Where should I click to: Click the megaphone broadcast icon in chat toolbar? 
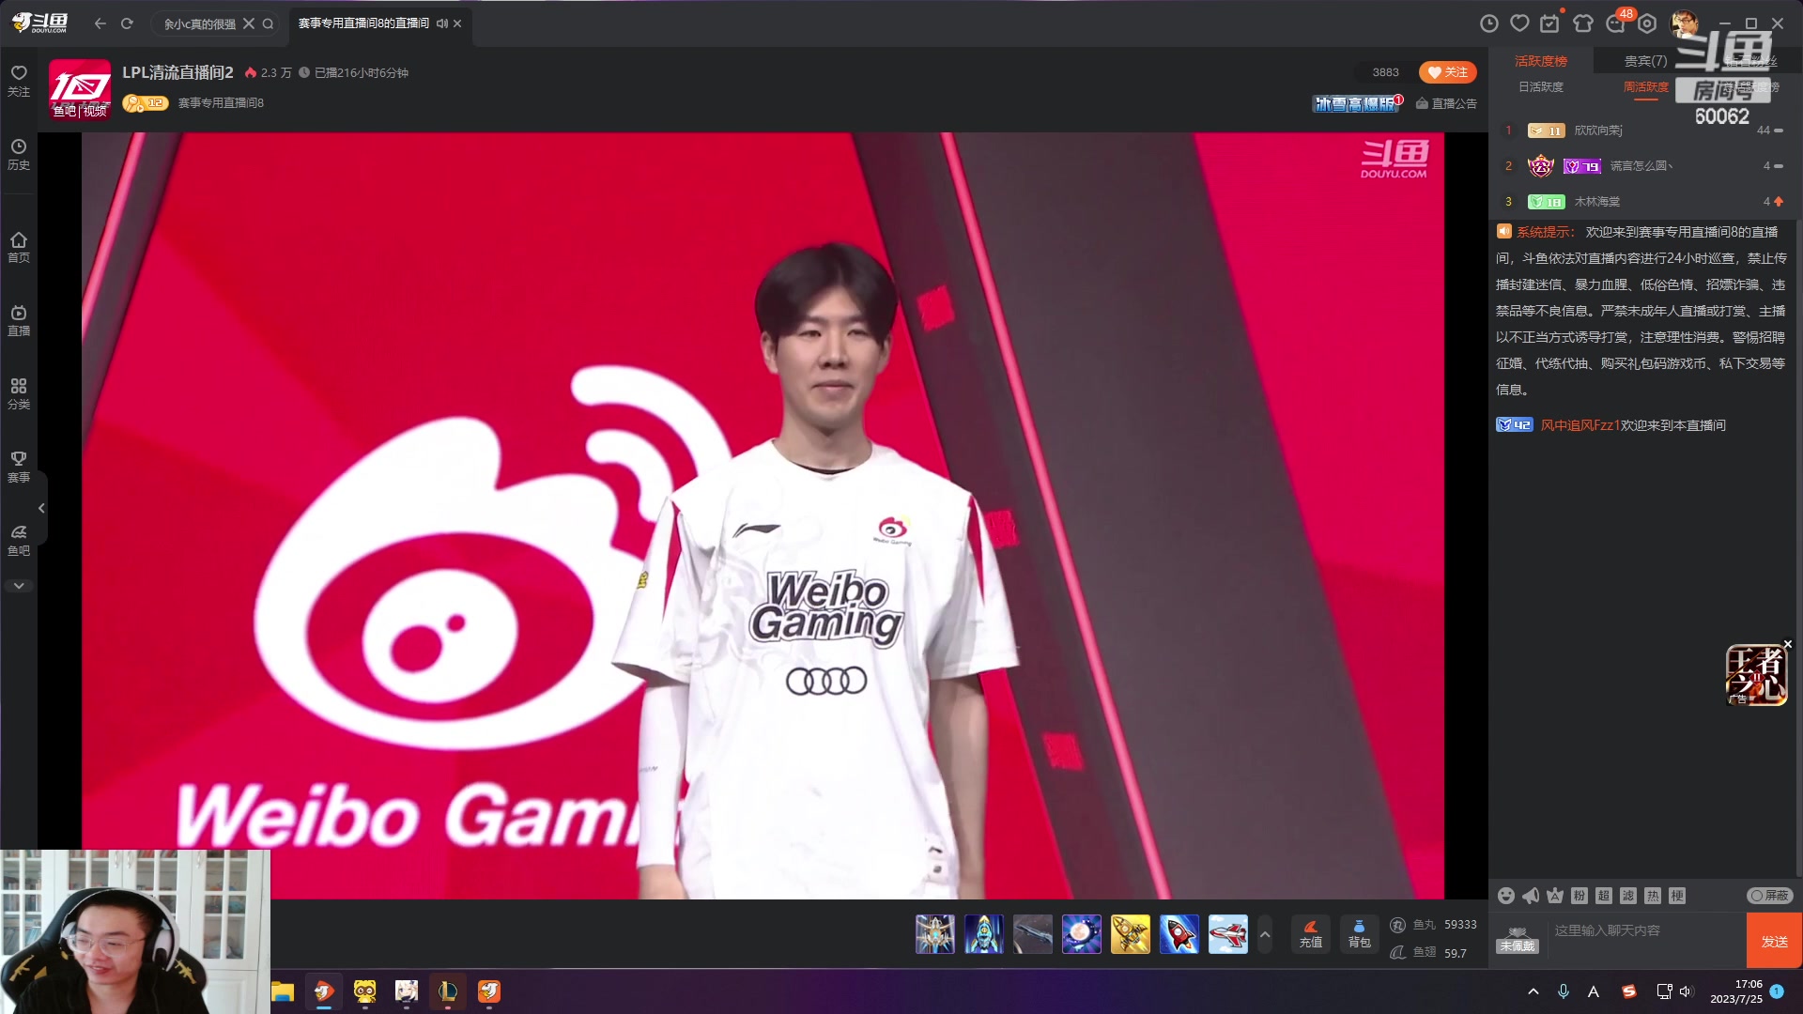1531,896
